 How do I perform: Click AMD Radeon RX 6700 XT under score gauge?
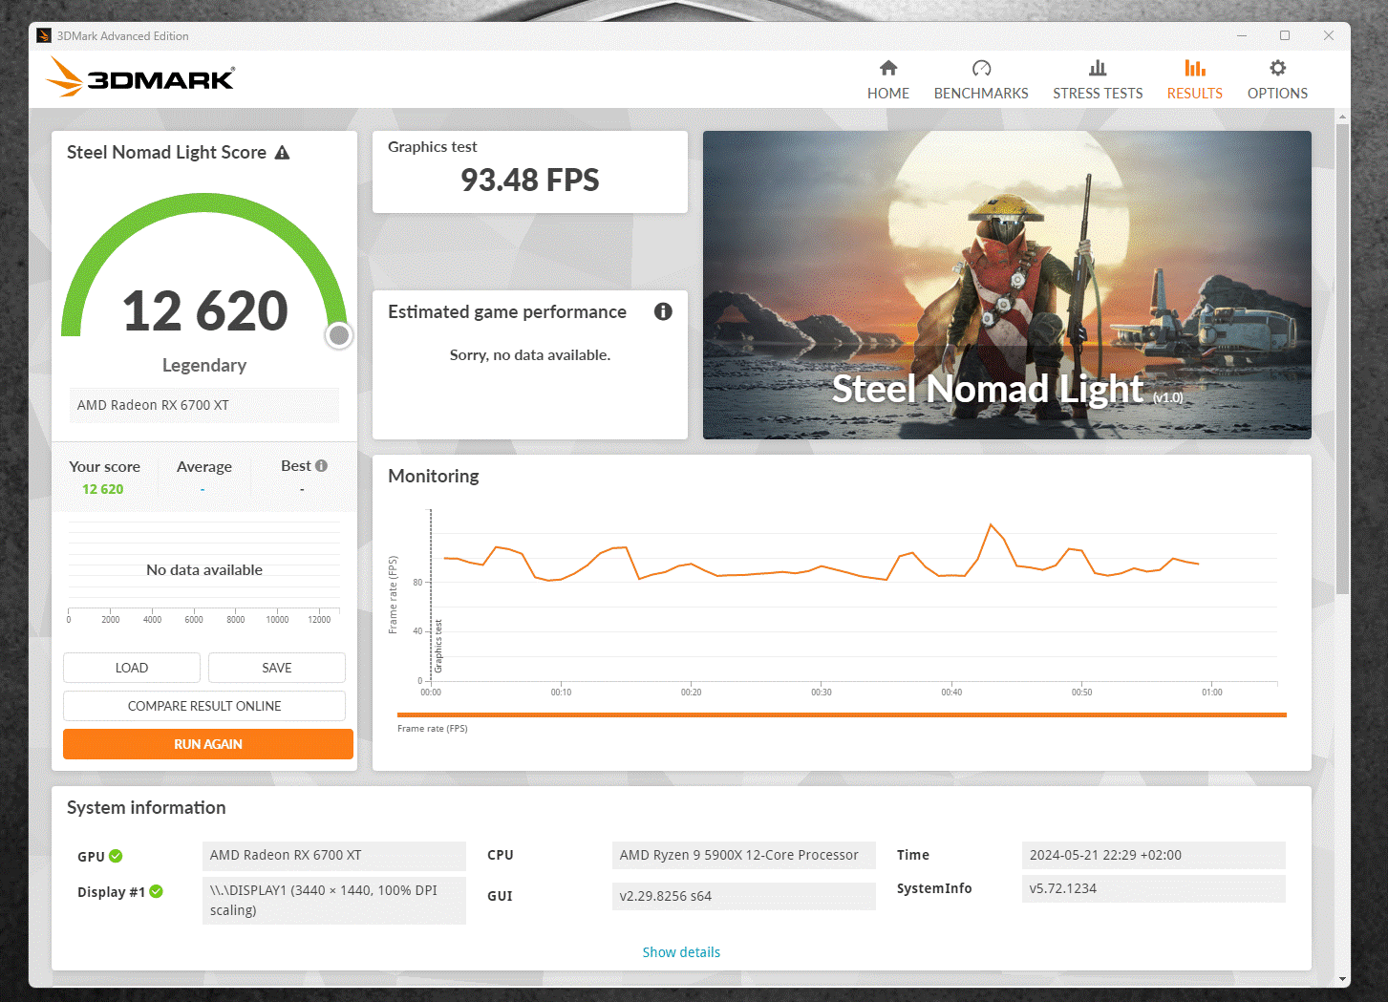[x=203, y=405]
